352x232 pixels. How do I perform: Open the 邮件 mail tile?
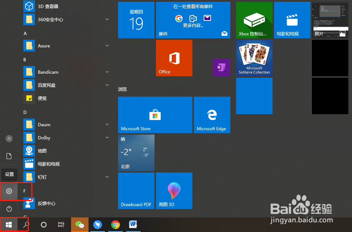(x=193, y=20)
